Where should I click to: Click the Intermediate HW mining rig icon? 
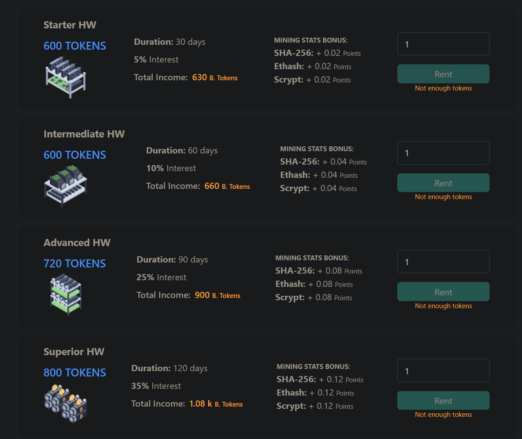65,185
